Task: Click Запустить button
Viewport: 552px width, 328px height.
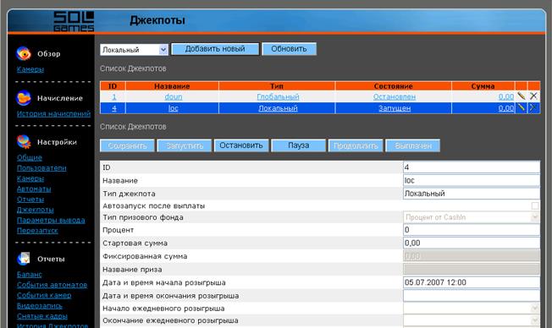Action: [x=185, y=145]
